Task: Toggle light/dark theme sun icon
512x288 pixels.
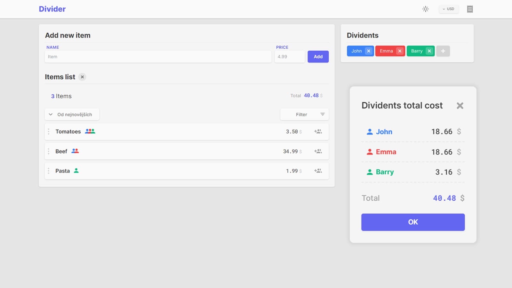Action: coord(425,9)
